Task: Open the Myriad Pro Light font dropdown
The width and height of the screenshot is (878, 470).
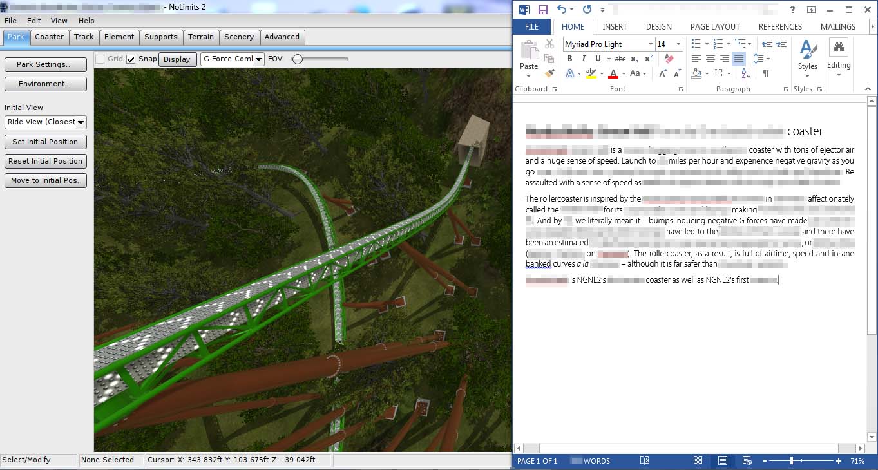Action: pyautogui.click(x=649, y=44)
